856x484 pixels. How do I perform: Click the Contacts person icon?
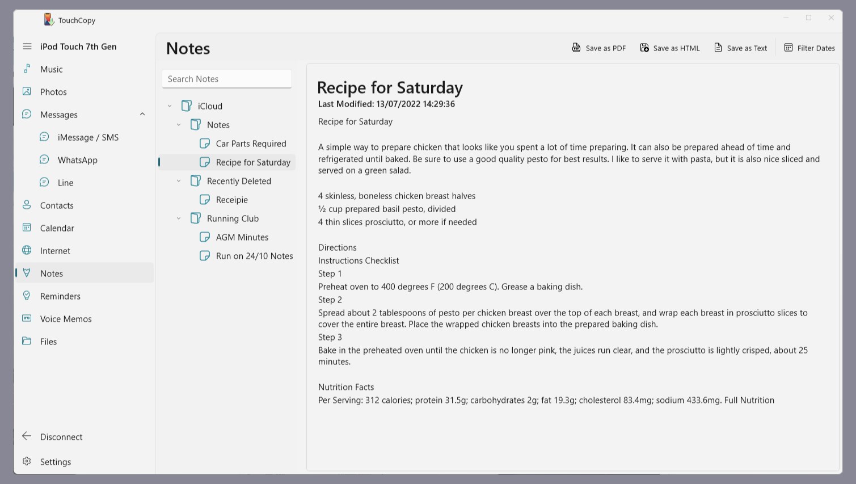pos(27,205)
